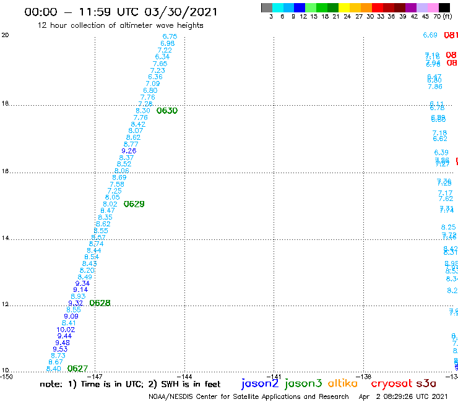
Task: Click the wave height value 7.22
Action: 165,50
